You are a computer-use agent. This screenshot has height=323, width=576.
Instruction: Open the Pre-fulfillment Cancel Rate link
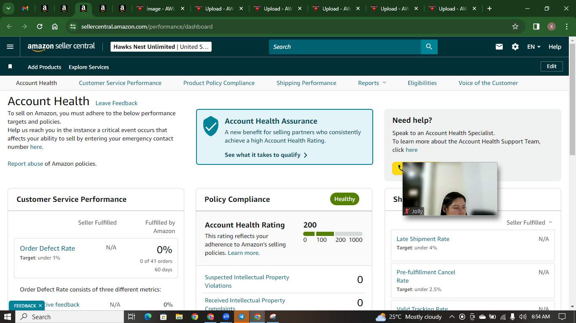(x=426, y=276)
